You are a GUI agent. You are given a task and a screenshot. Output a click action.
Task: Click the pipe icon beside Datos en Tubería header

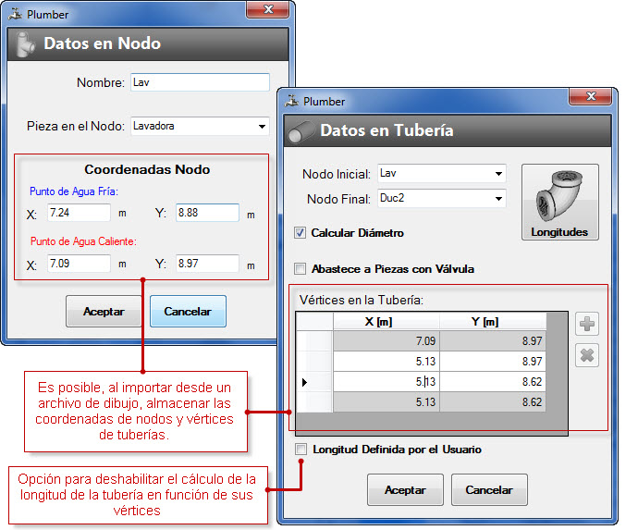click(301, 131)
